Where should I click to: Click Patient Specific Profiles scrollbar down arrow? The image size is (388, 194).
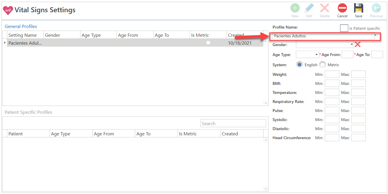[266, 189]
